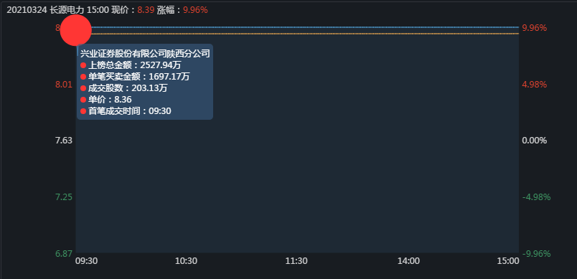This screenshot has width=577, height=279.
Task: Click the 0.00% baseline percentage label
Action: 535,141
